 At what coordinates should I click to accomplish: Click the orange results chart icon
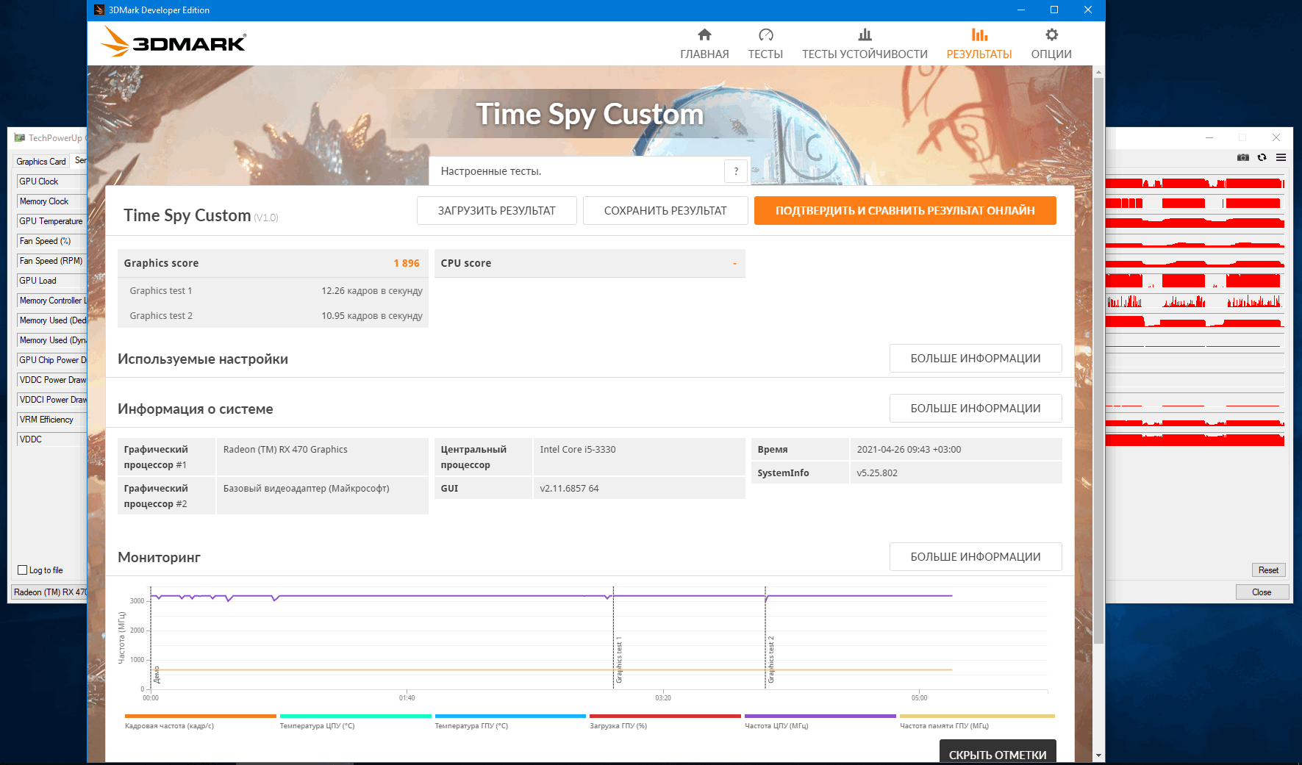pos(979,35)
